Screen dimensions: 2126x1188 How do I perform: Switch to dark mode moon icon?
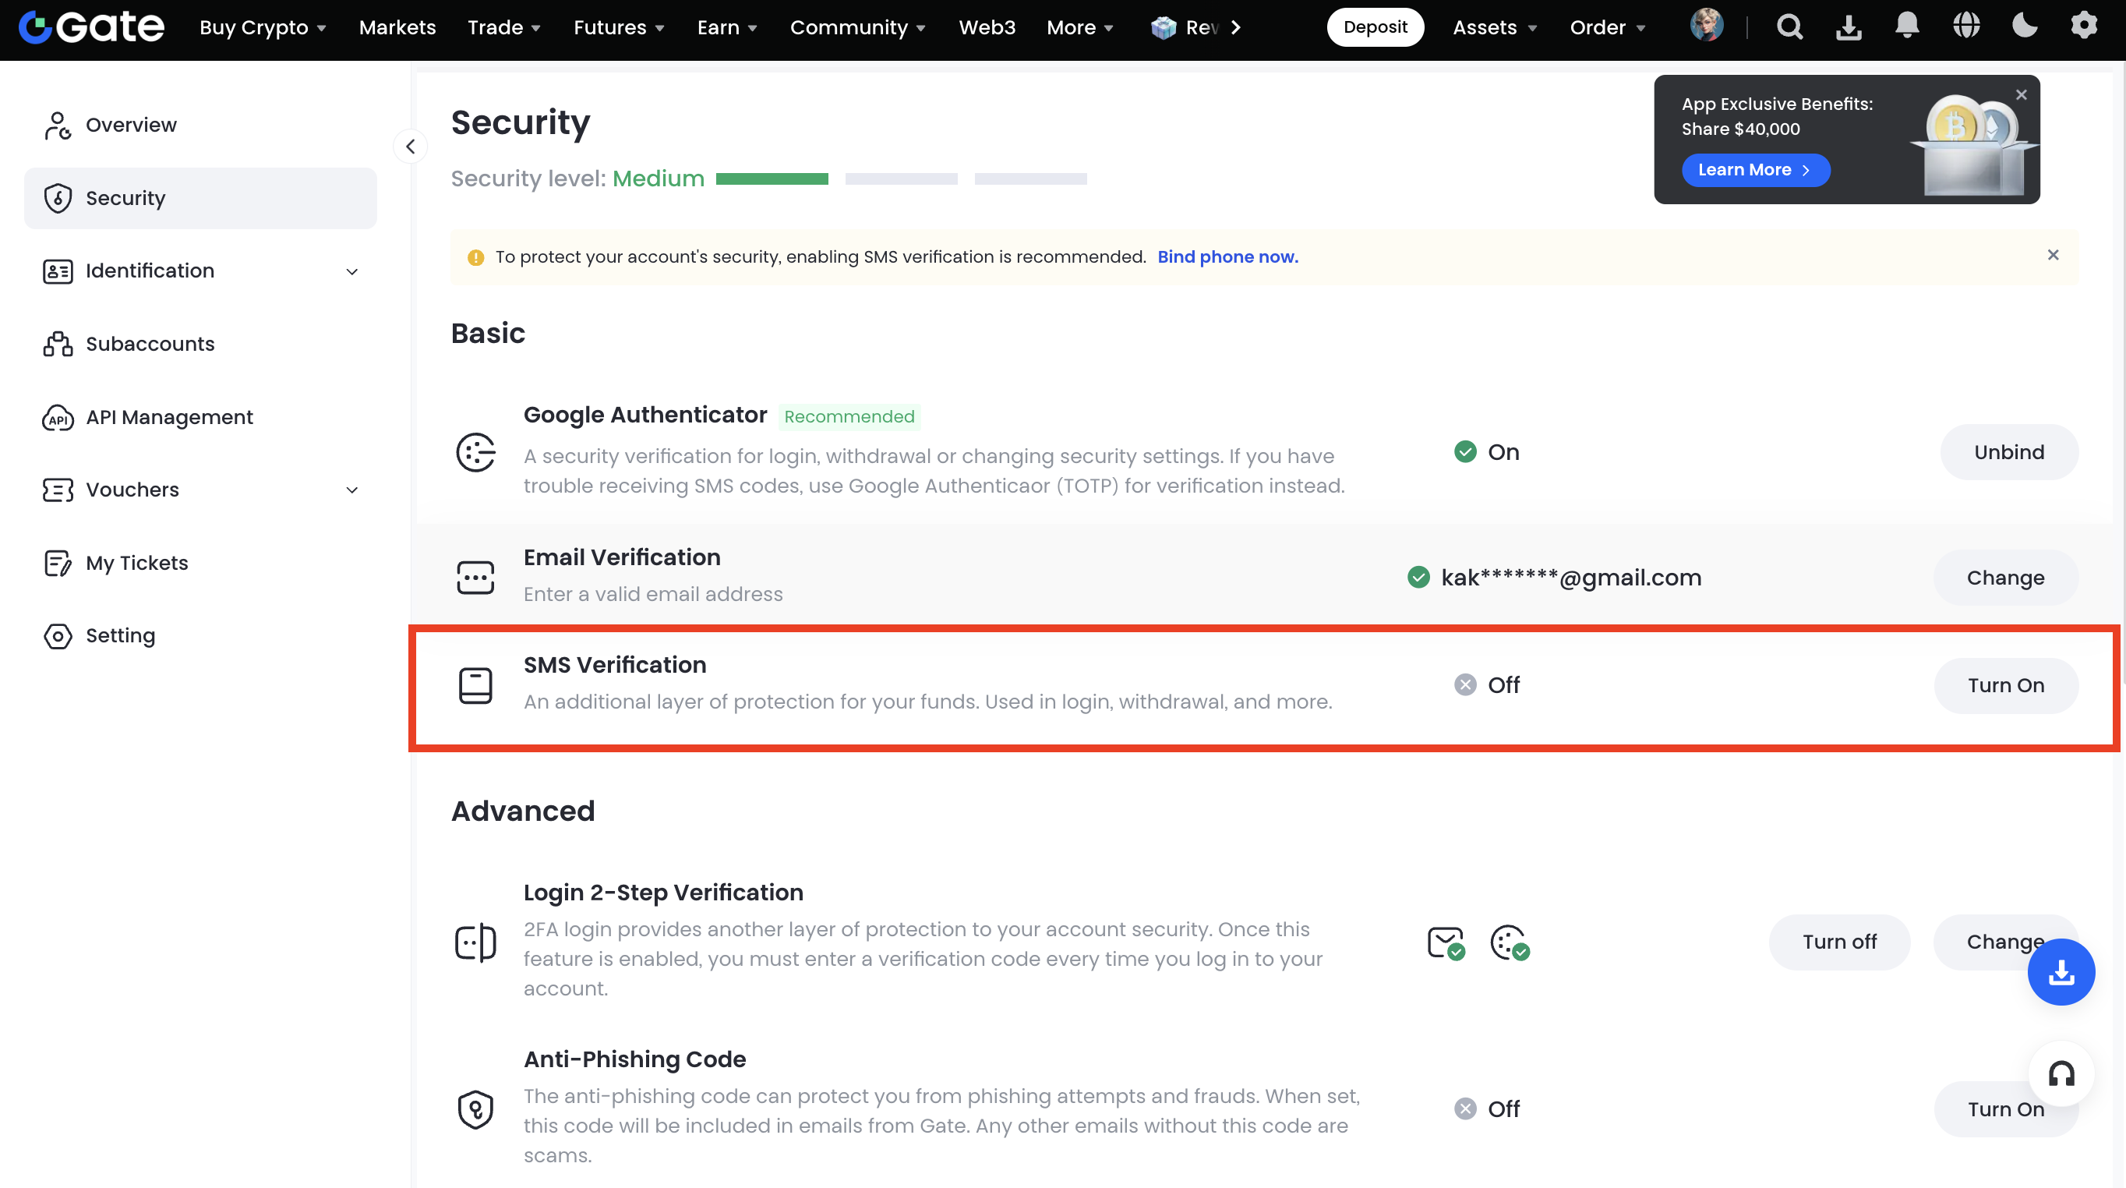pos(2025,27)
